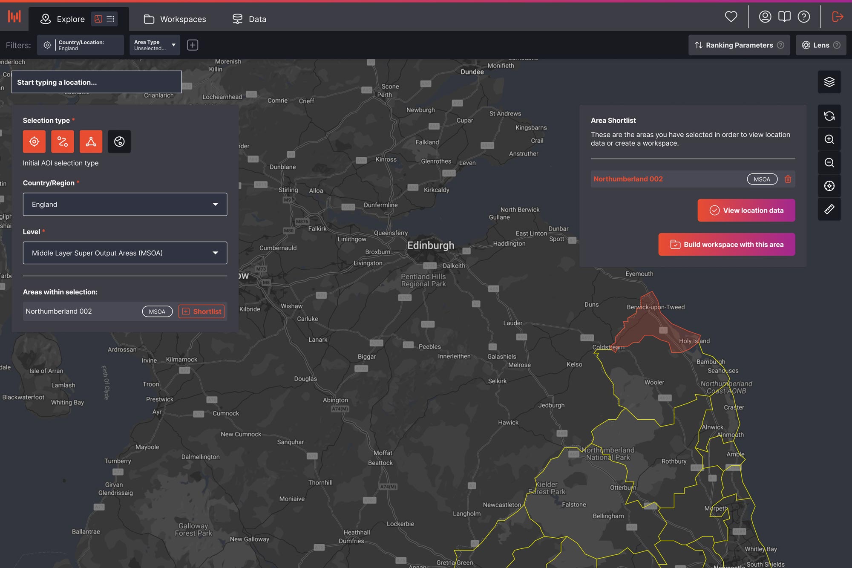Expand the Country/Region England dropdown
This screenshot has width=852, height=568.
tap(125, 205)
